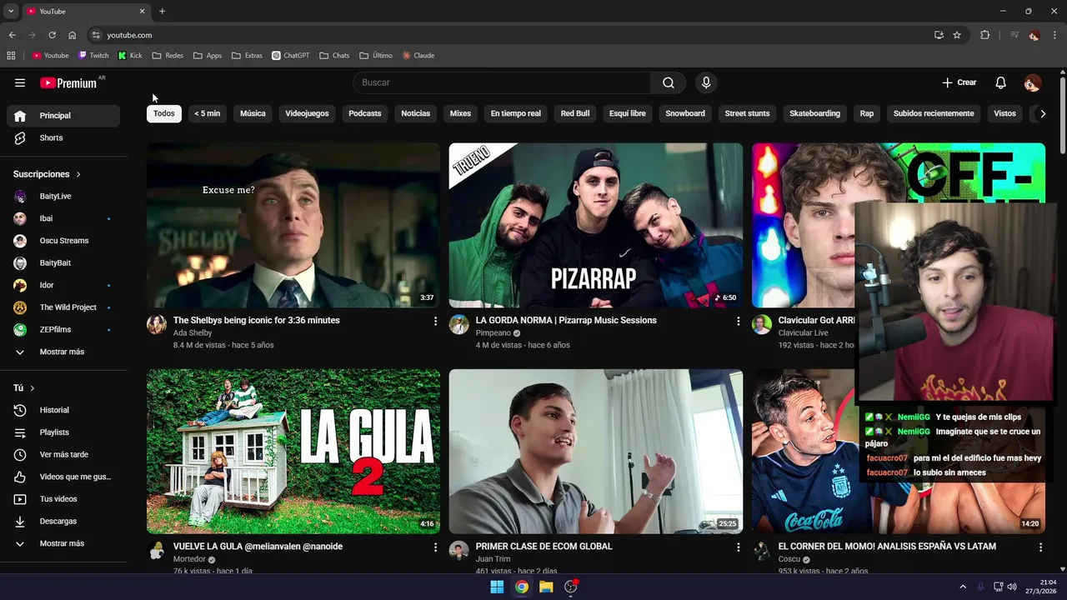Select the < 5 min filter chip

(x=208, y=113)
